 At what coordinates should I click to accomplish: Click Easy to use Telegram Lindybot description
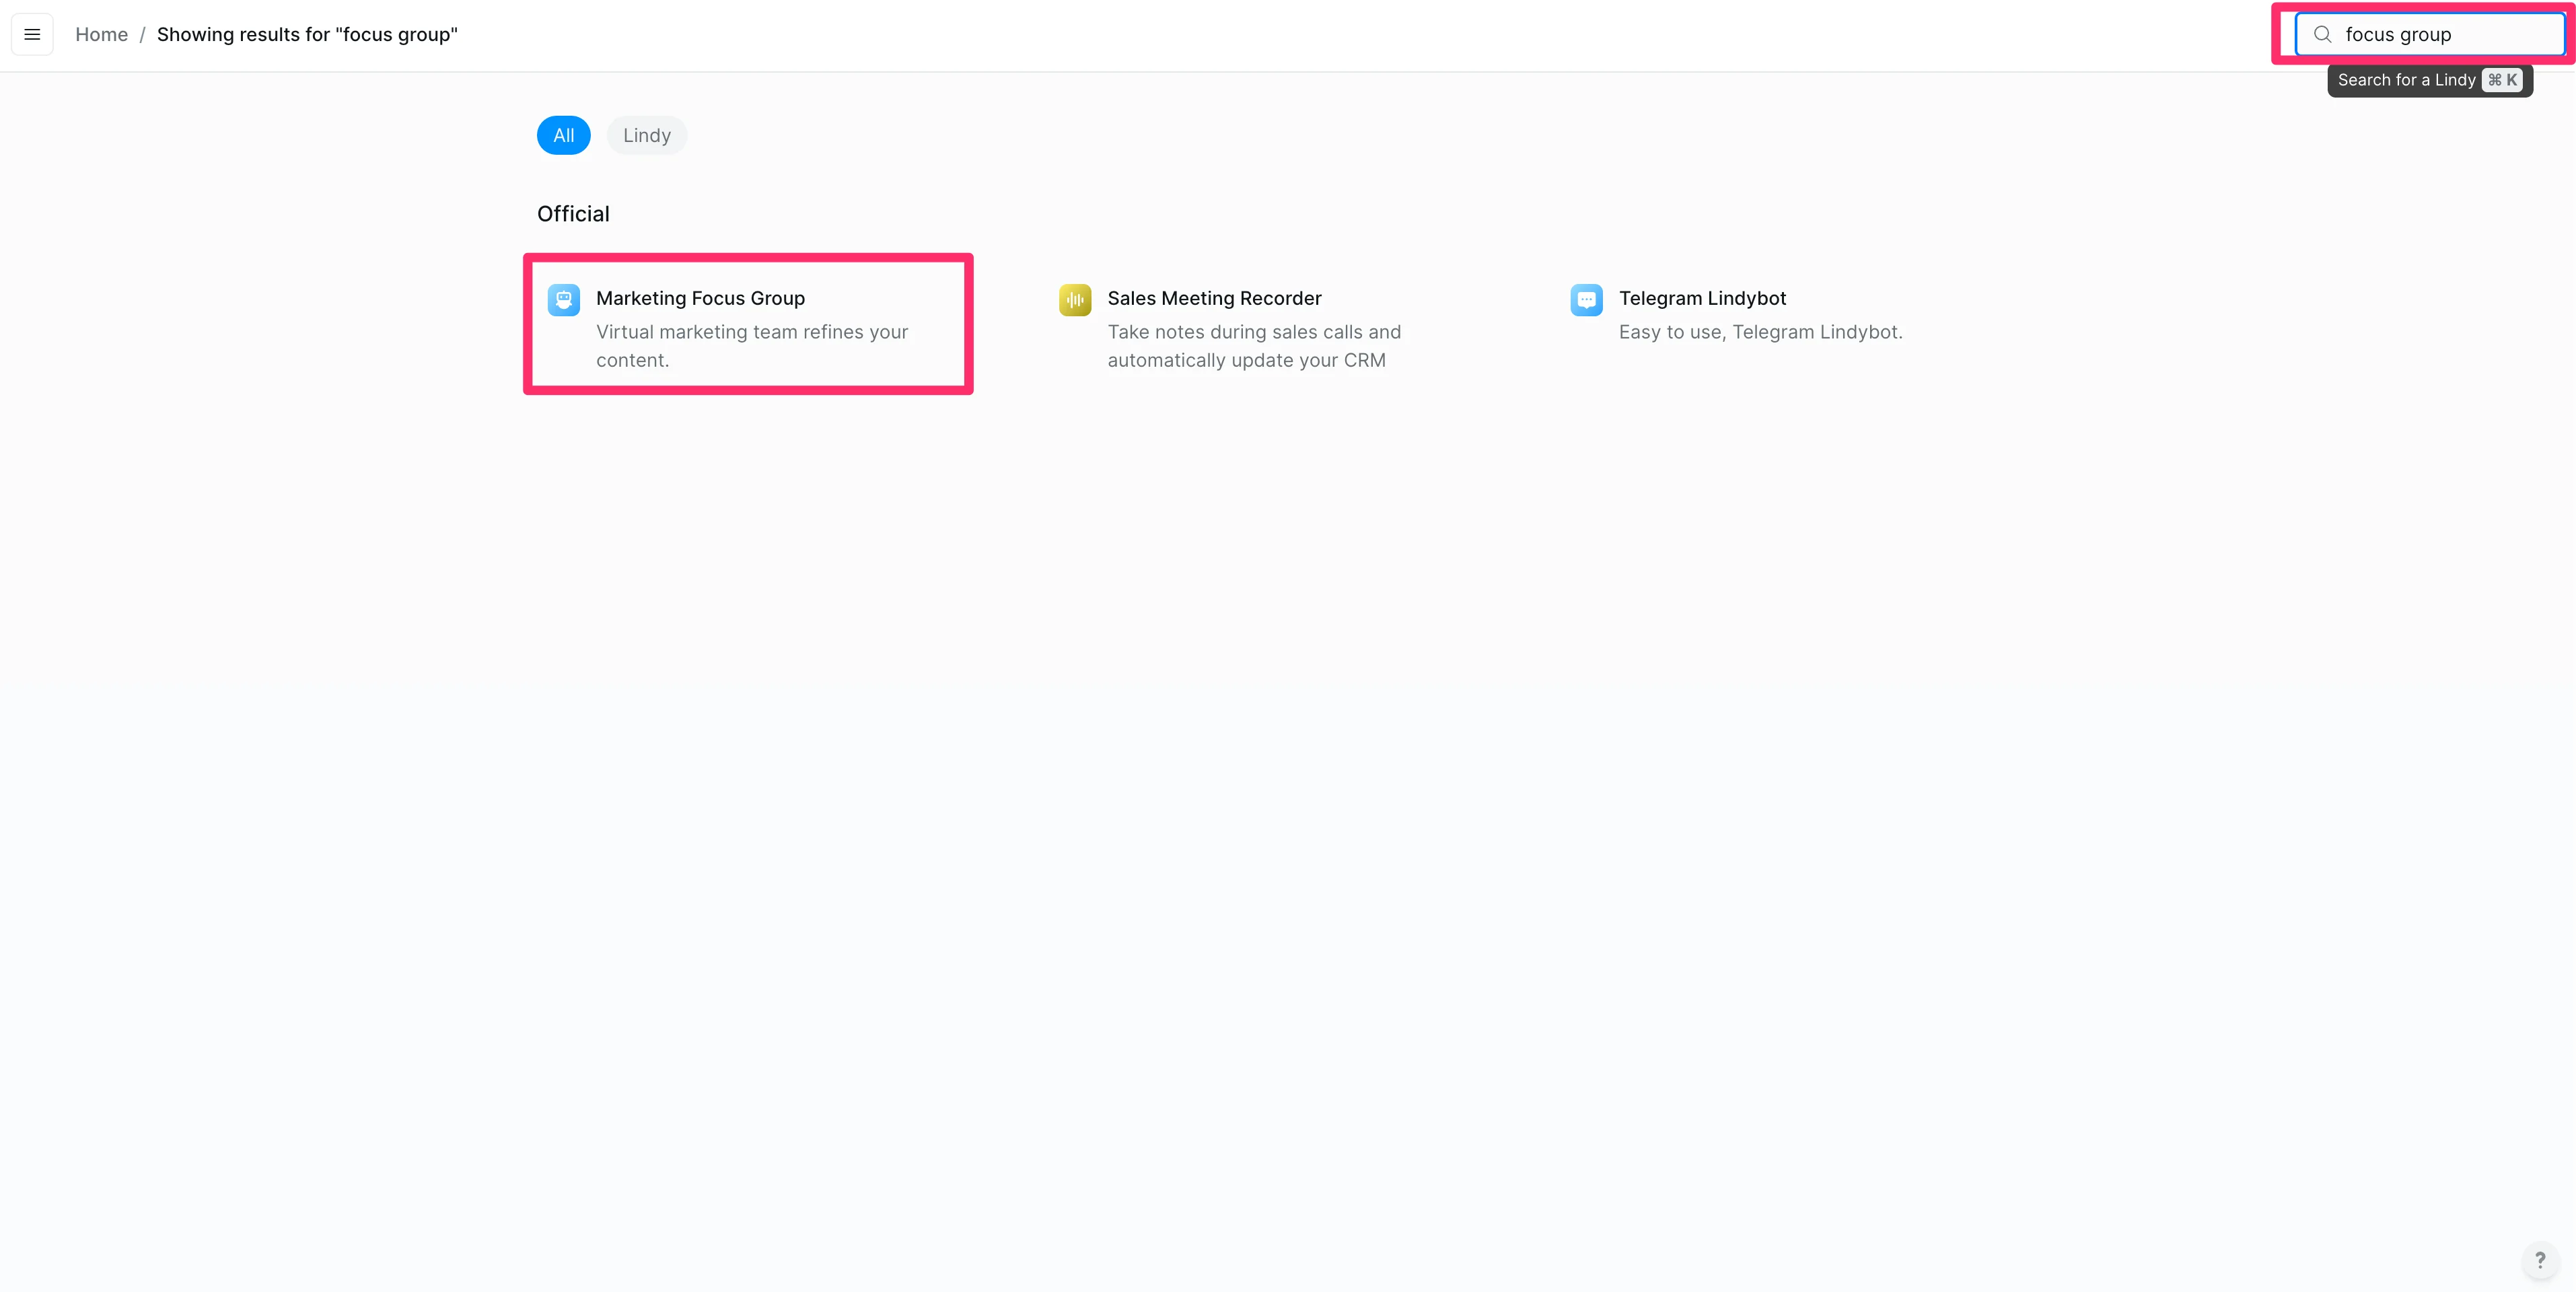click(1760, 332)
